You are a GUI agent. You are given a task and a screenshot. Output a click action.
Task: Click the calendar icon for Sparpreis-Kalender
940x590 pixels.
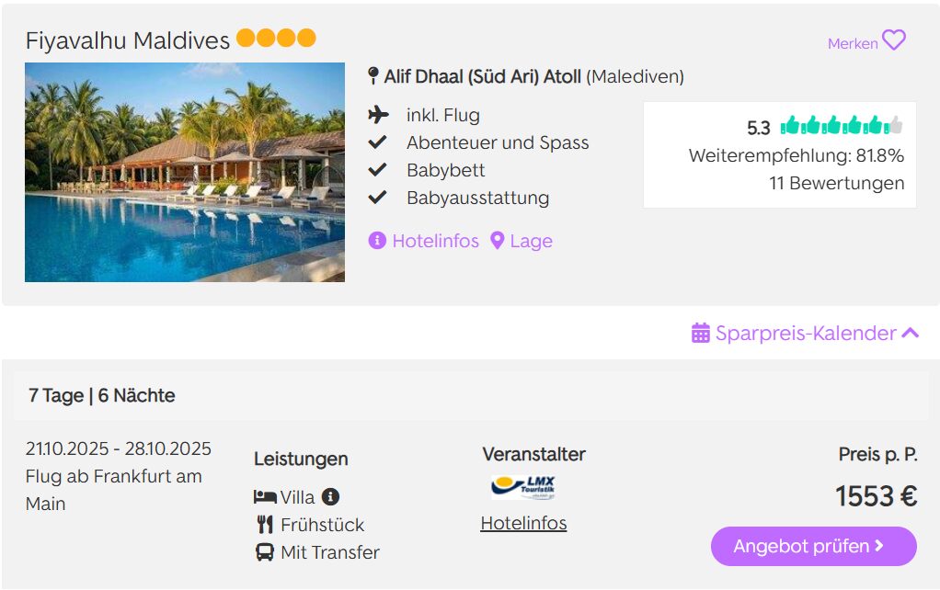coord(701,333)
